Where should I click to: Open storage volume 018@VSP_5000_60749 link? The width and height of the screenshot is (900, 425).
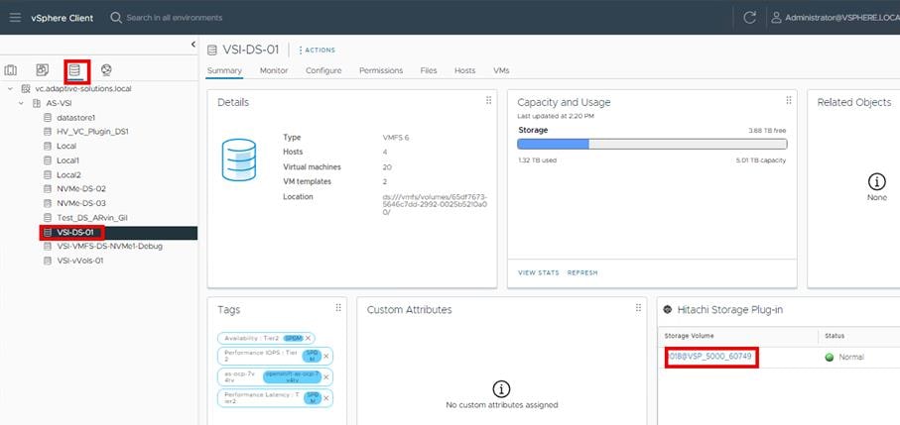[x=711, y=358]
